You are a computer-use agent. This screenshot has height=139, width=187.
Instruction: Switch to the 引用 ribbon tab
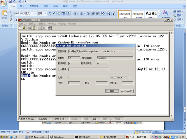[46, 6]
